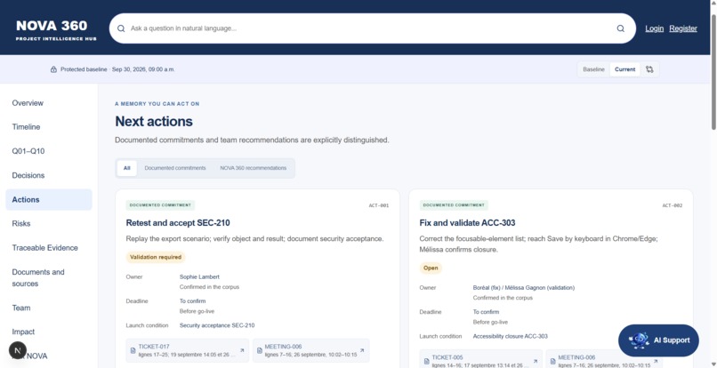Focus the natural language search field
Screen dimensions: 717x368
(x=370, y=28)
